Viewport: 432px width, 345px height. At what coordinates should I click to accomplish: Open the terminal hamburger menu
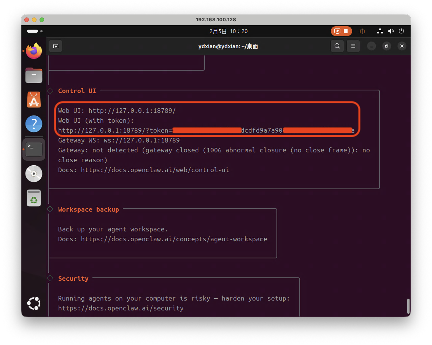tap(353, 46)
